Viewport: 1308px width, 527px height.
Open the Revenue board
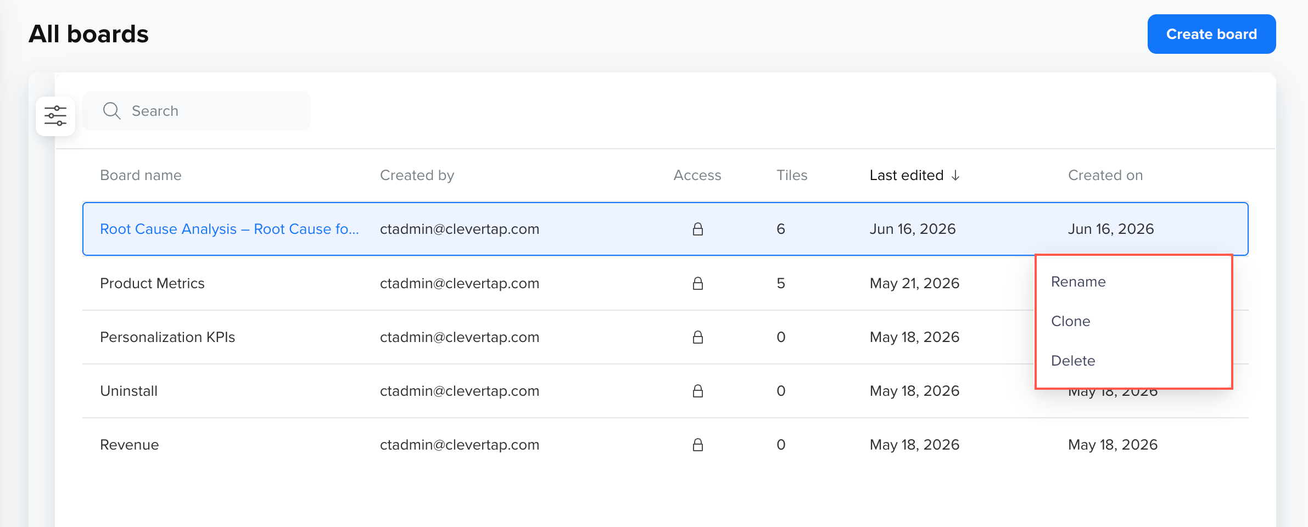(129, 445)
